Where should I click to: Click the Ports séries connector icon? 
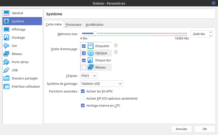6,62
